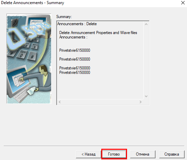Click the summary scroll down arrow
The height and width of the screenshot is (160, 187).
146,96
